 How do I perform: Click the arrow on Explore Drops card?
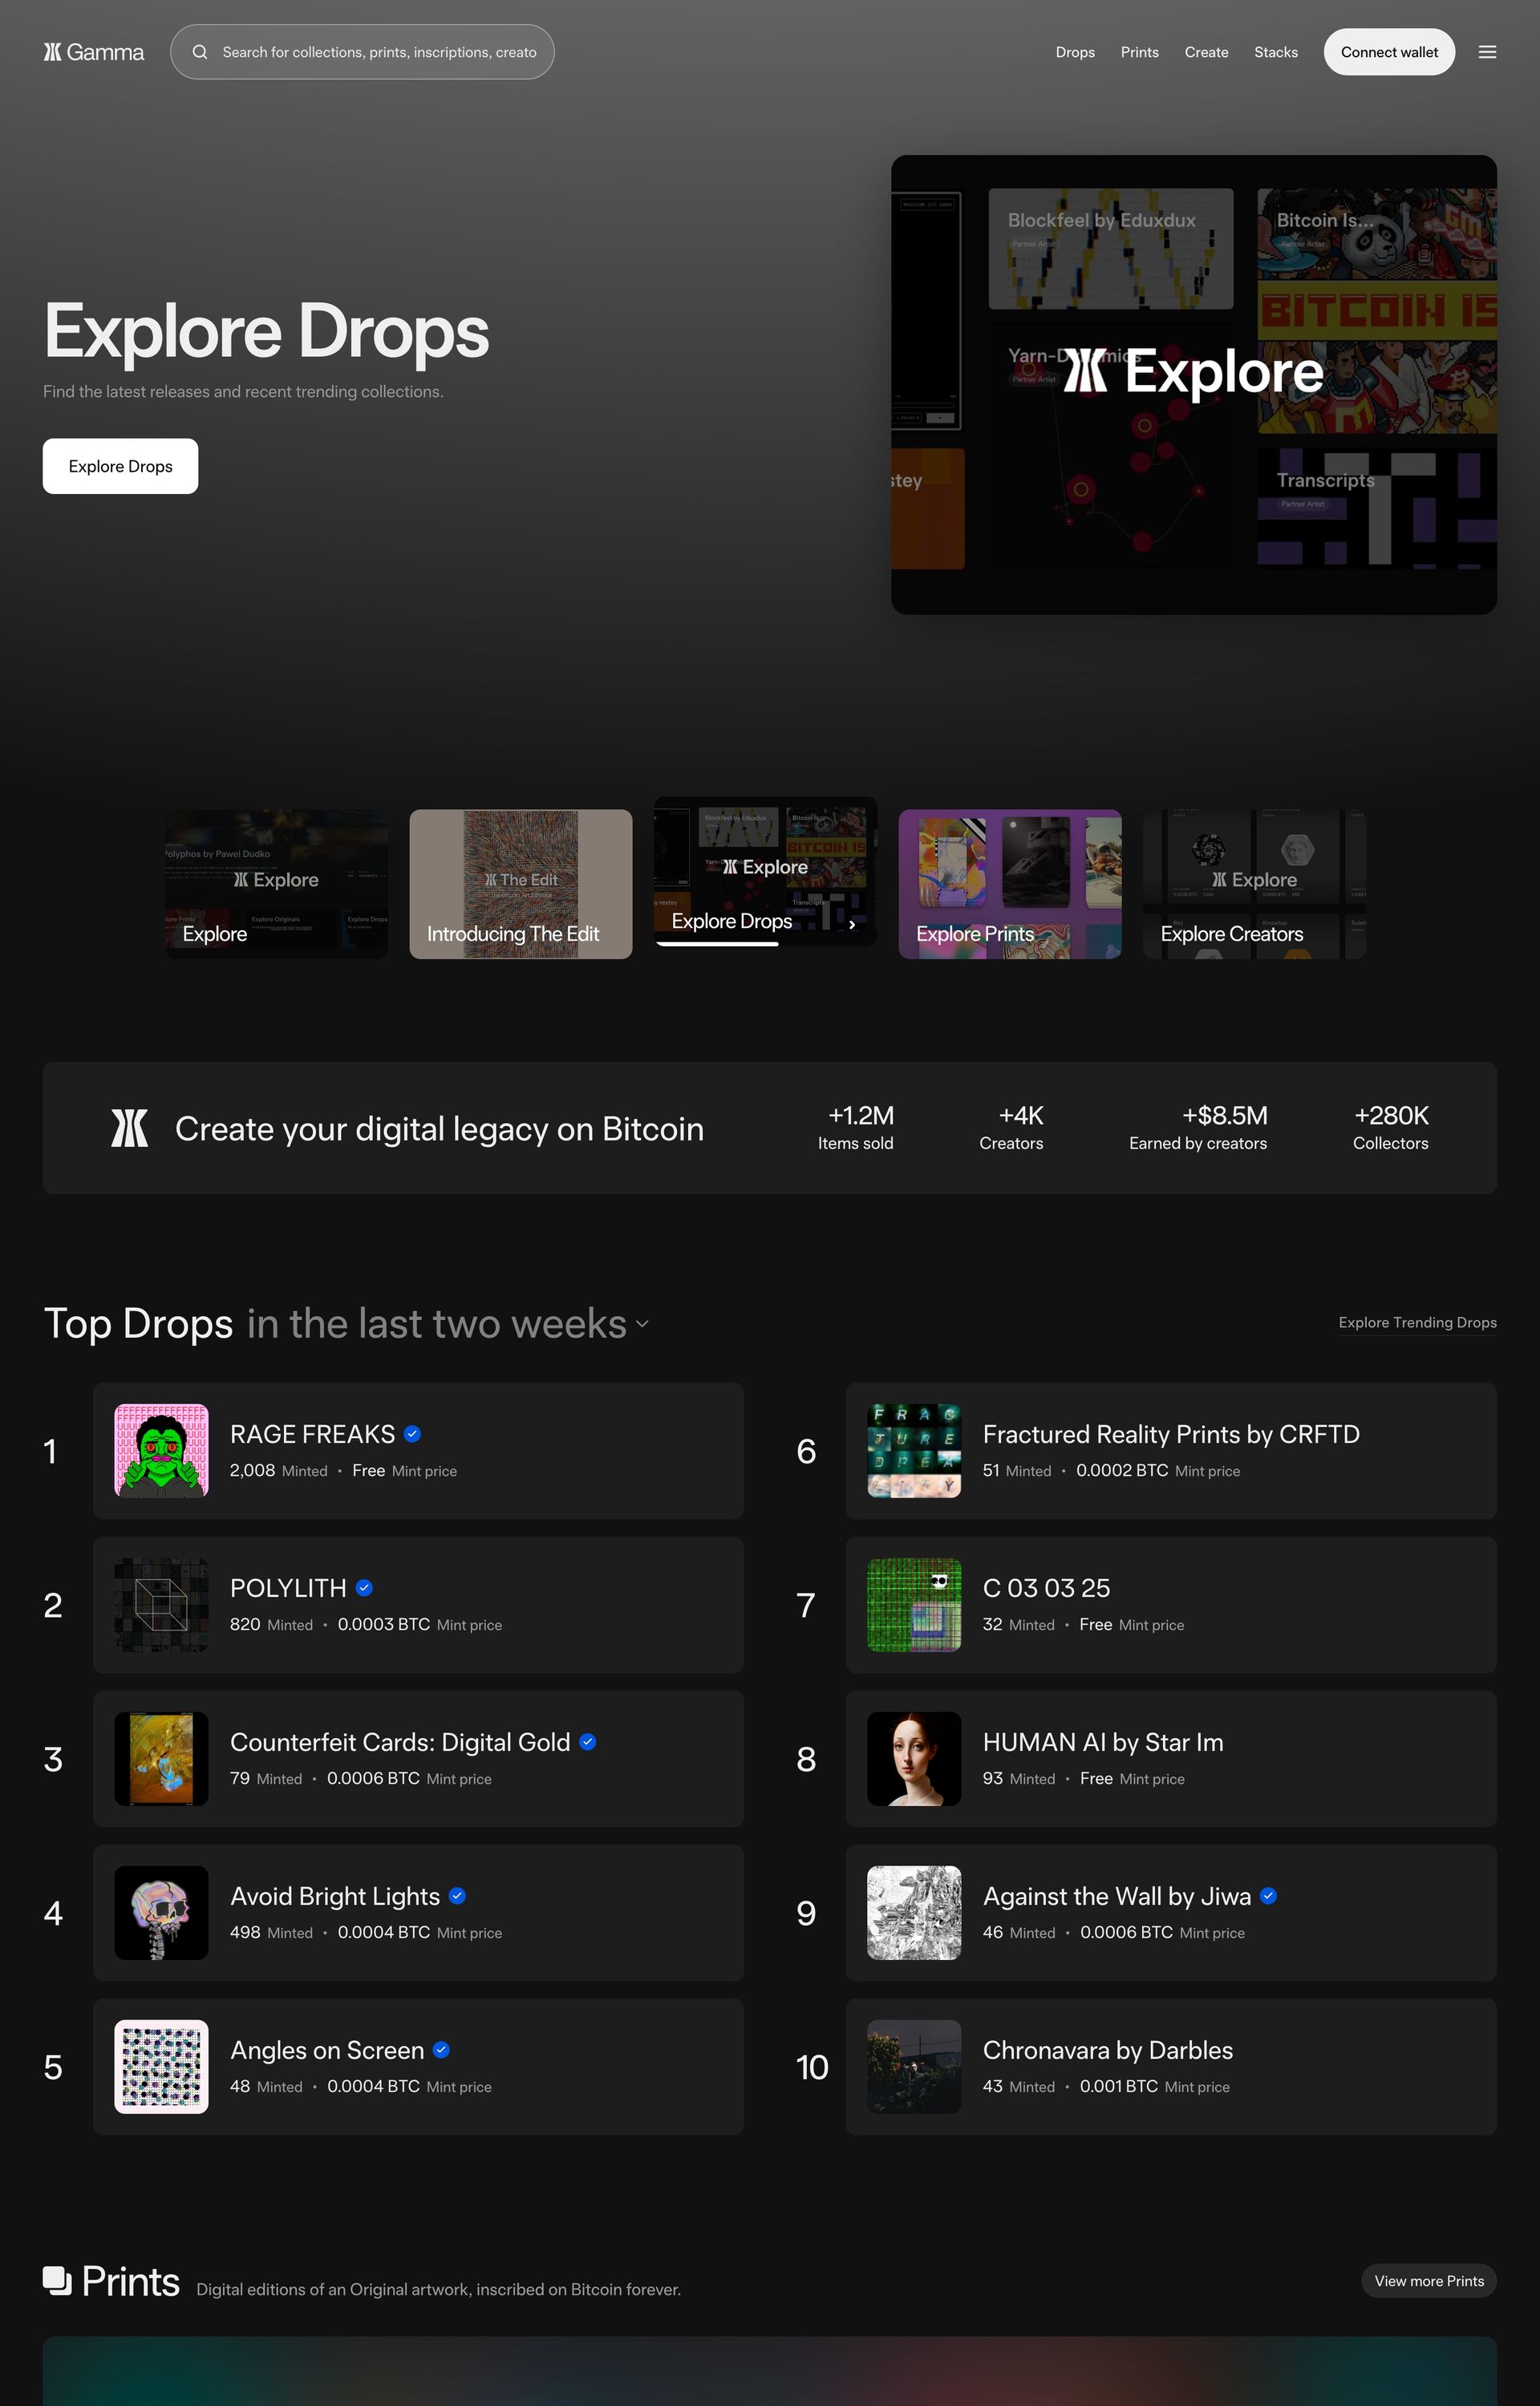click(851, 925)
